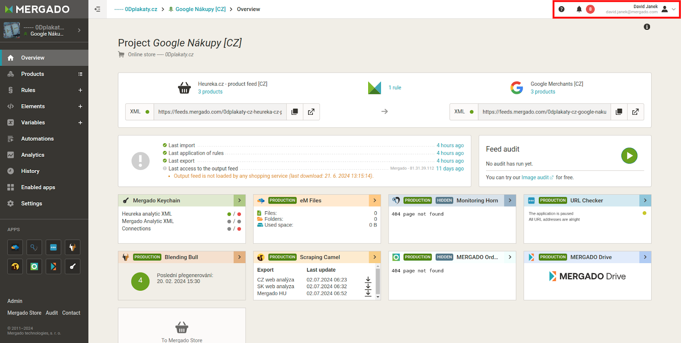Expand the Blending Bull widget arrow

[x=240, y=257]
